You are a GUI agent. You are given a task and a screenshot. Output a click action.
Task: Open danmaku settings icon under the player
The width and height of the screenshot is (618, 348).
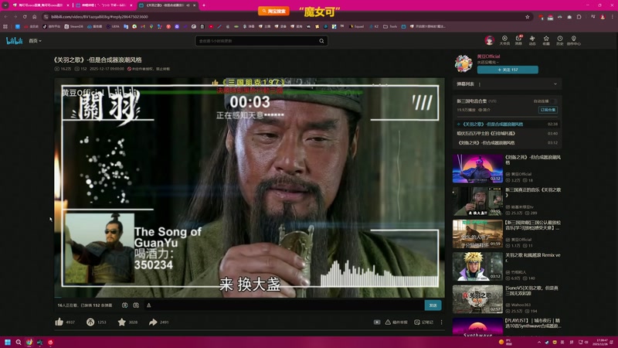pos(136,305)
